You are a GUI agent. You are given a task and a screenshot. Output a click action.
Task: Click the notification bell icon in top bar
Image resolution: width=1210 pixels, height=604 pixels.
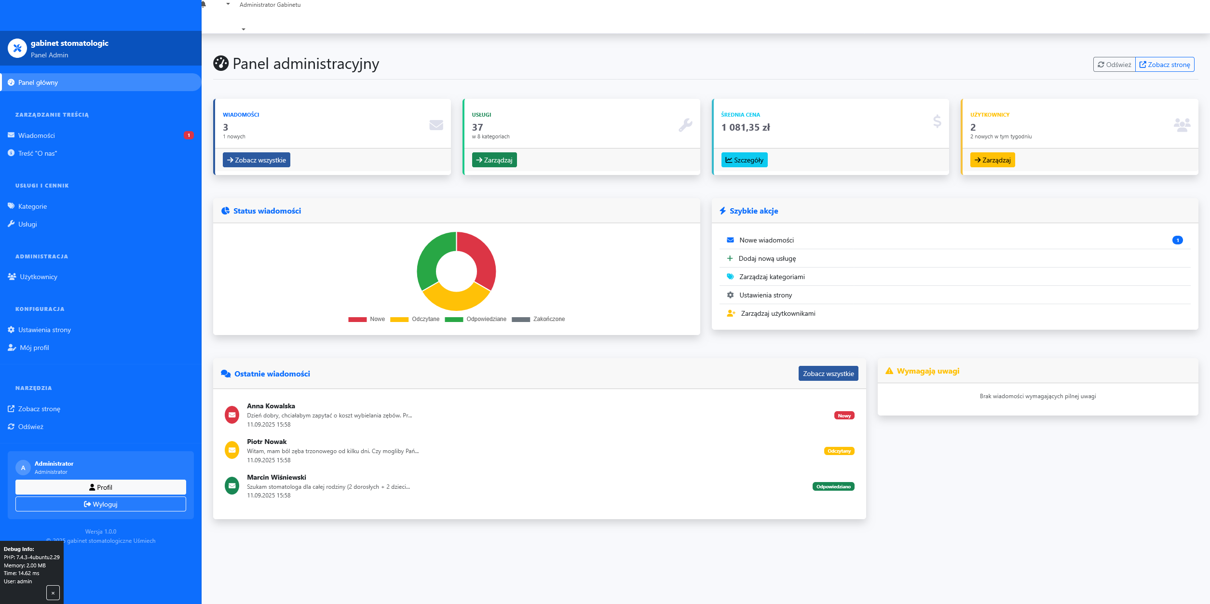[x=204, y=4]
